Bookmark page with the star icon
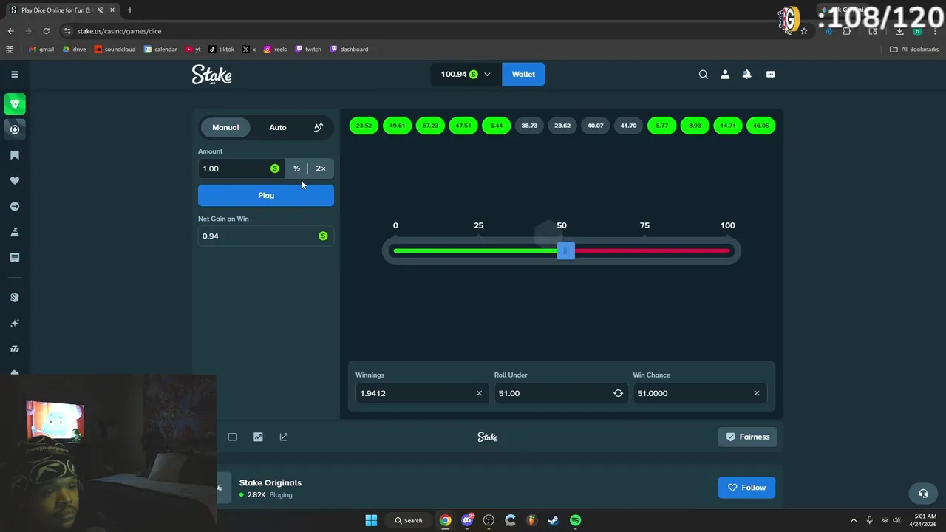This screenshot has height=532, width=946. (804, 31)
